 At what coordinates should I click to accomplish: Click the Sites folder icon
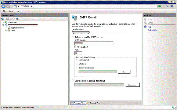click(9, 31)
